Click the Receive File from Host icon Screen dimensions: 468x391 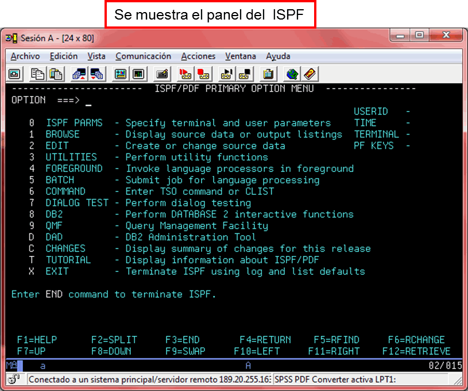(96, 74)
